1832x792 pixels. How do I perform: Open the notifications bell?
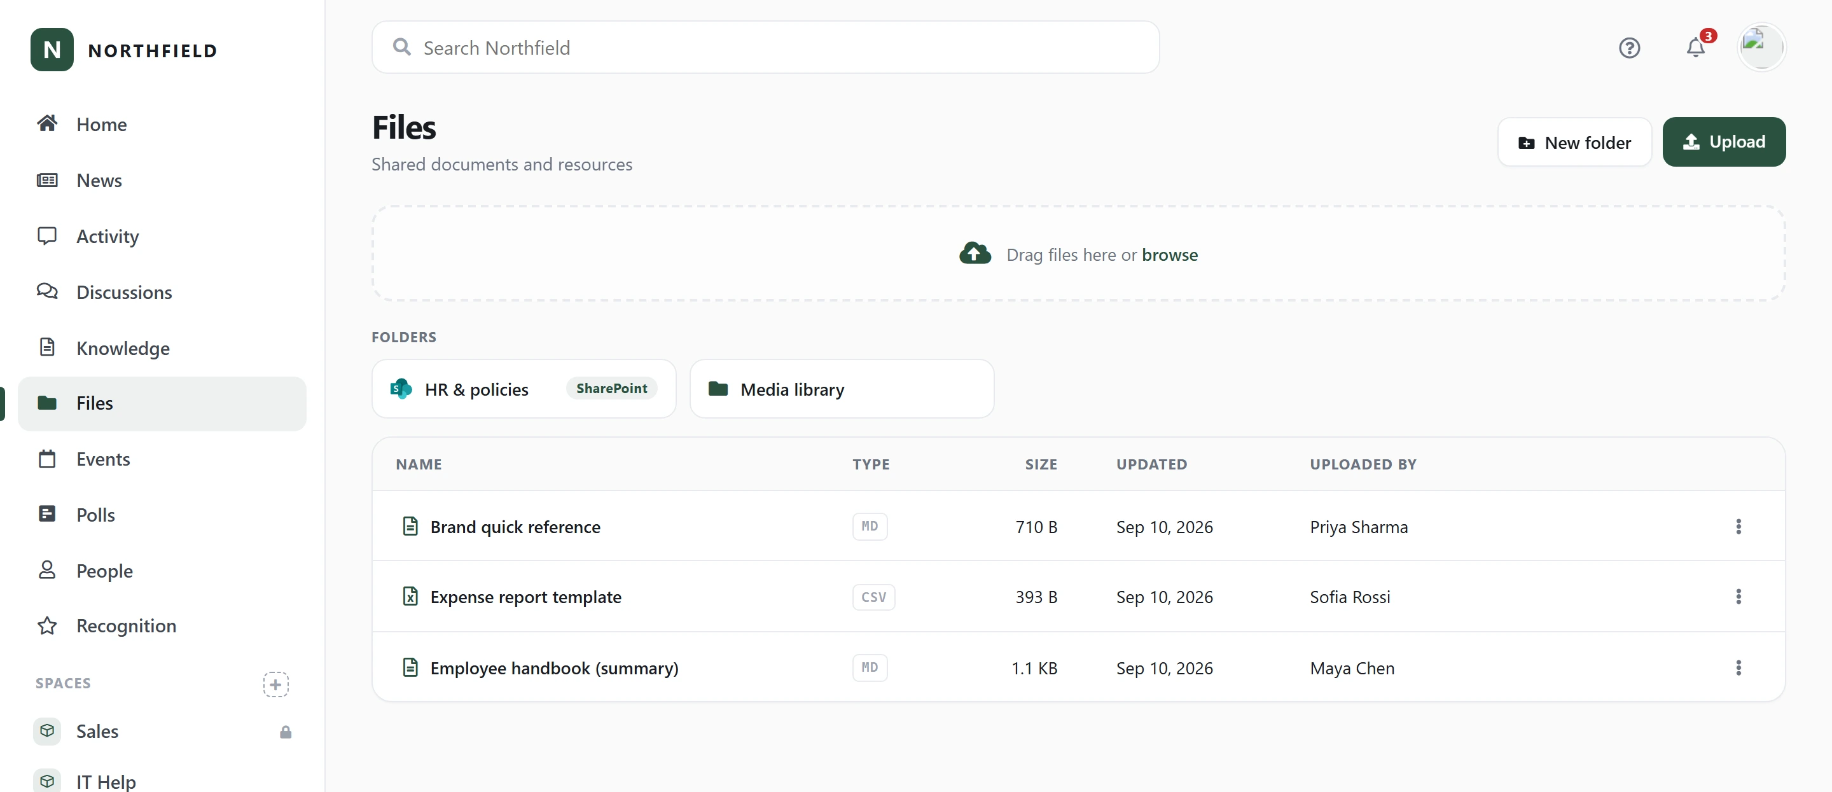[1695, 48]
